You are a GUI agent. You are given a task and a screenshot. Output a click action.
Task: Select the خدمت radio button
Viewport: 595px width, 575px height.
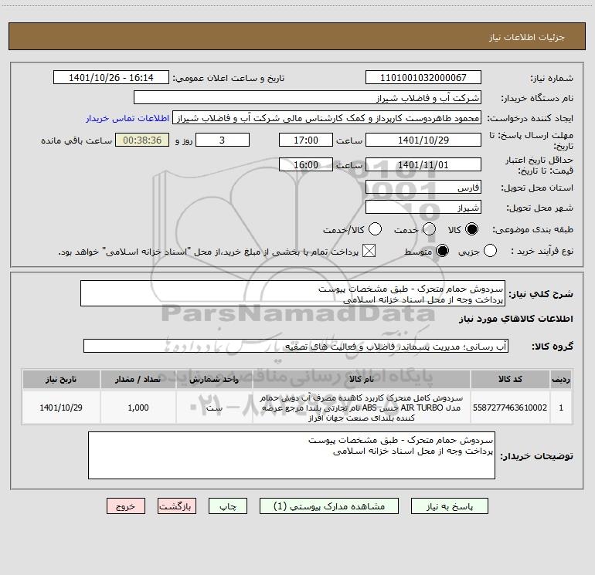pyautogui.click(x=429, y=229)
